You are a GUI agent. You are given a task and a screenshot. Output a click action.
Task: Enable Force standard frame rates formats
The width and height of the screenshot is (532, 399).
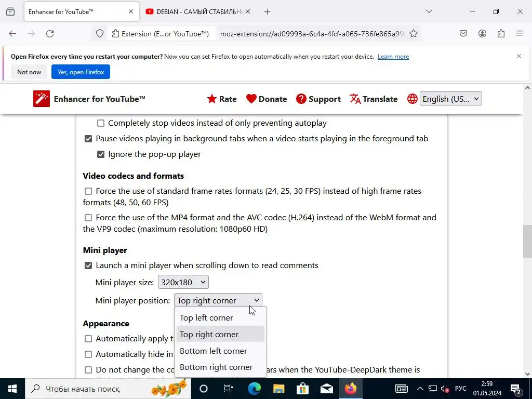pyautogui.click(x=88, y=191)
